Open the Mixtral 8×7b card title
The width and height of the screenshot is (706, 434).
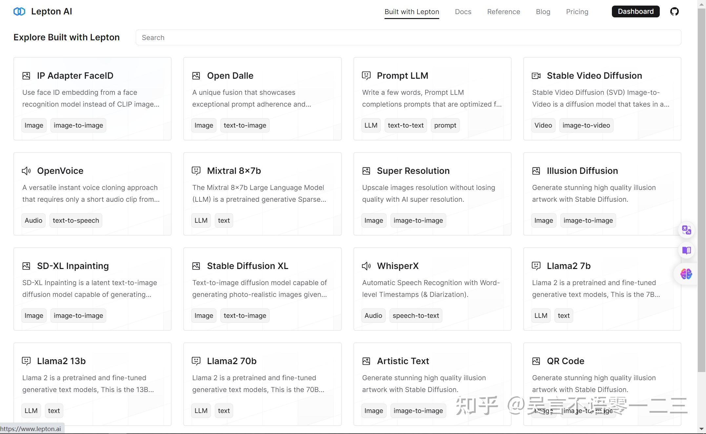[x=234, y=171]
